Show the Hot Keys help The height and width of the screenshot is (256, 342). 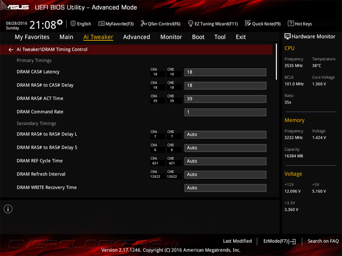(x=300, y=24)
